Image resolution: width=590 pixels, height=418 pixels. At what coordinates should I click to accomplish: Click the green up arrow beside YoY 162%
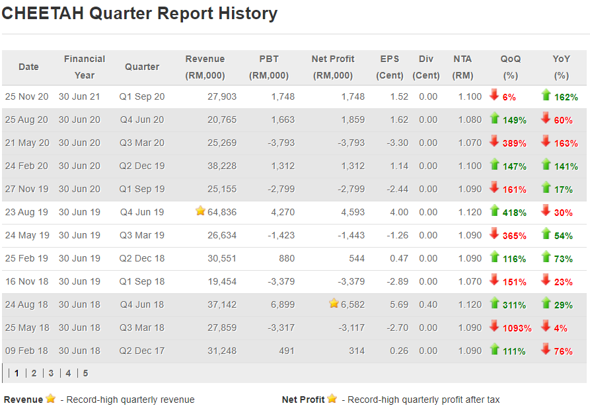click(546, 96)
